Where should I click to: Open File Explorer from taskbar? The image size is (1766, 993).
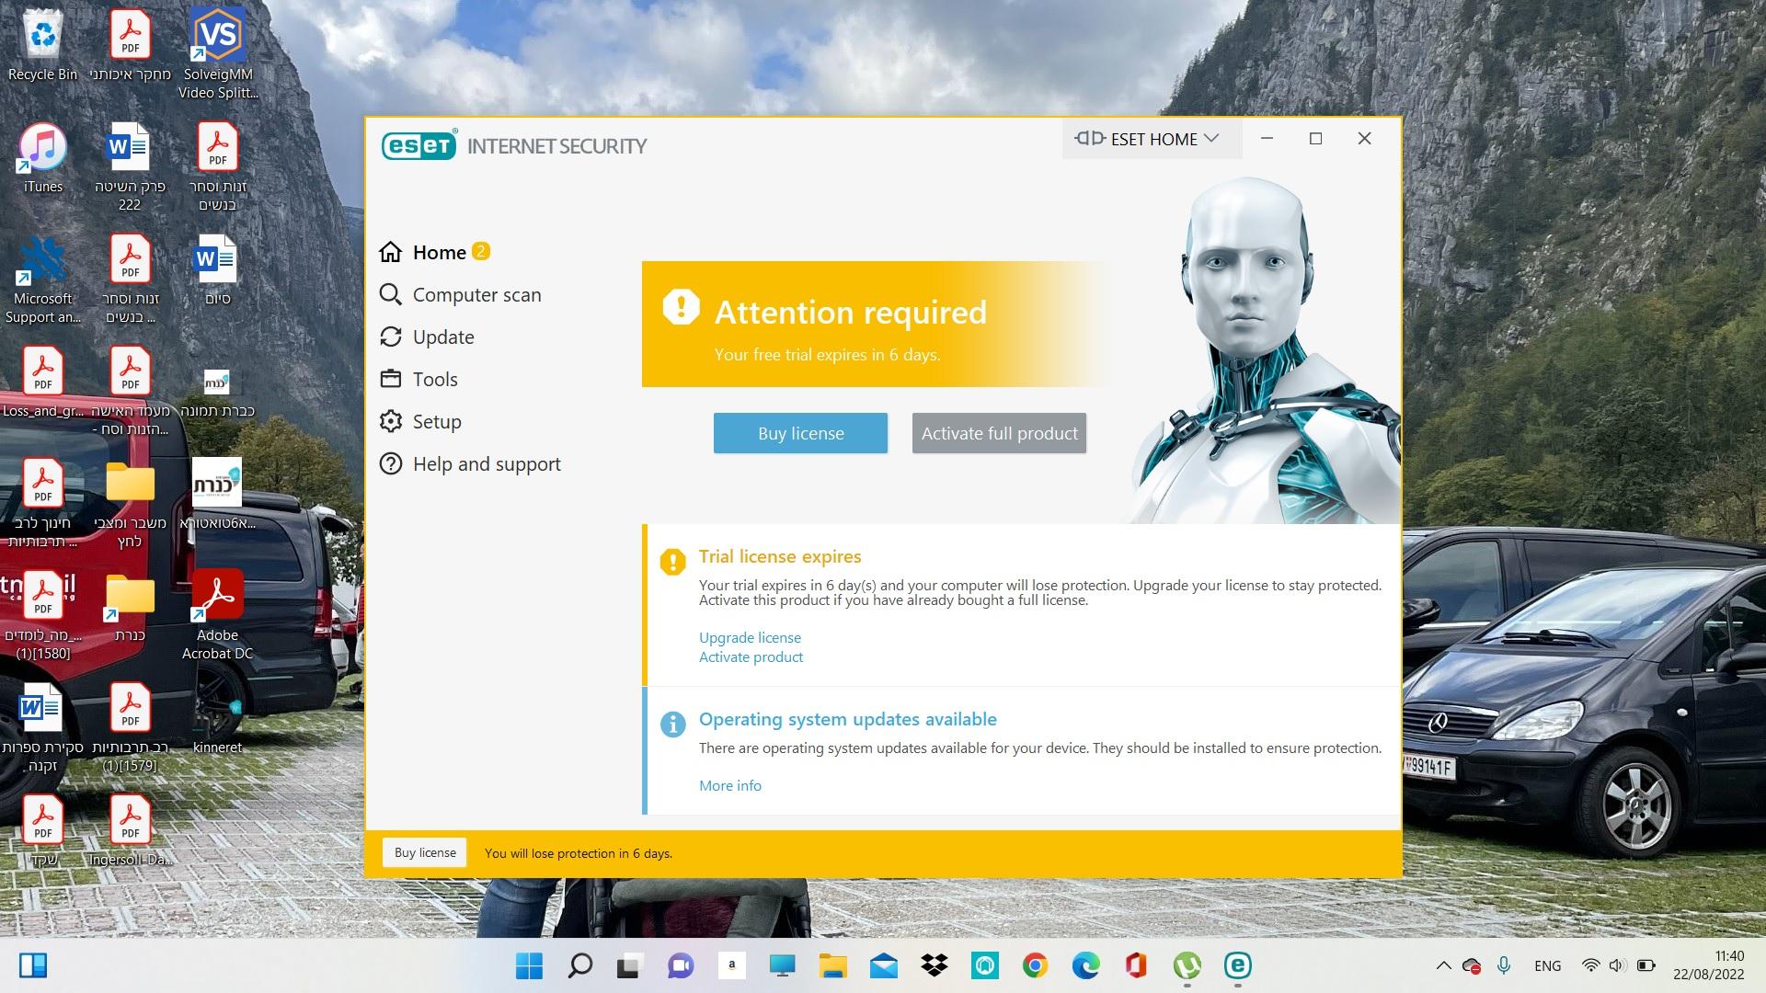pos(832,965)
